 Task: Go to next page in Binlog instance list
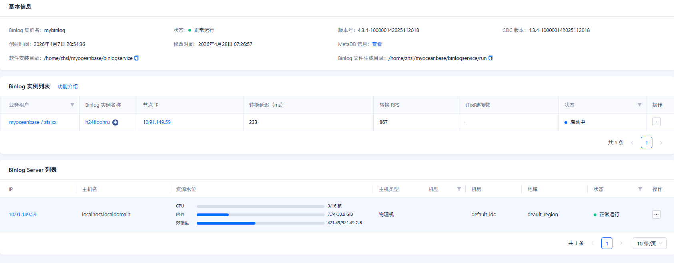click(x=661, y=143)
